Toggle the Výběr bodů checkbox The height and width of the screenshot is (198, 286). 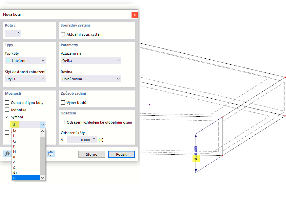tap(63, 103)
